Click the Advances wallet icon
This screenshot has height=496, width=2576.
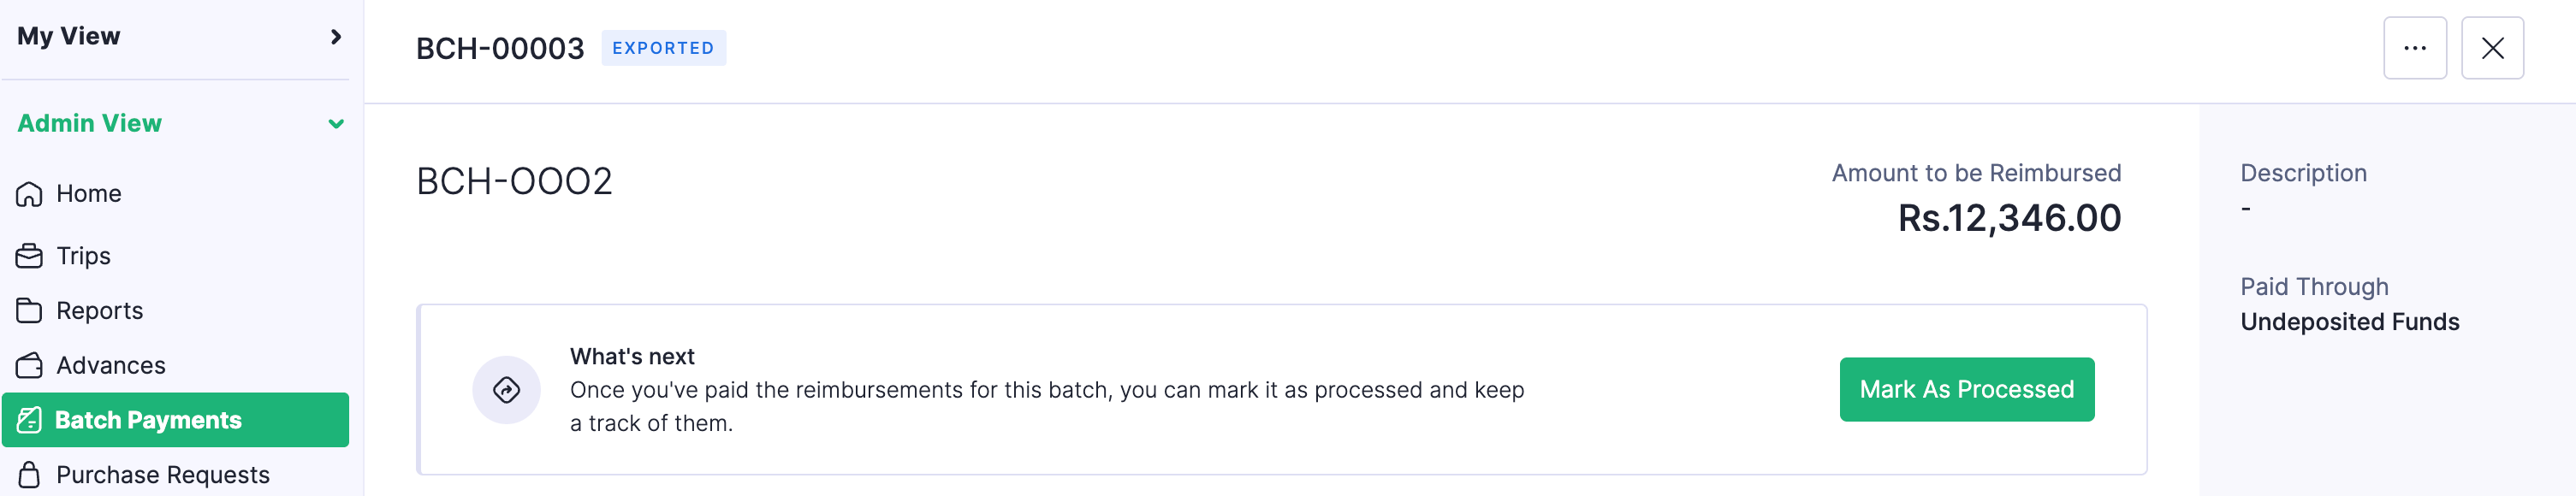pos(29,366)
